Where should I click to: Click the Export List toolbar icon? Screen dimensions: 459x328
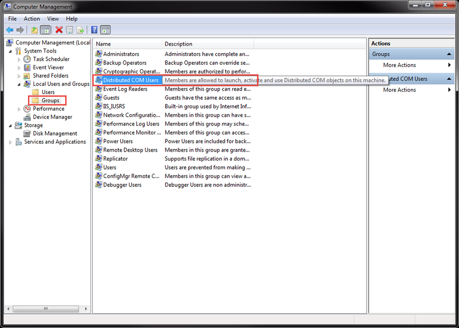(x=80, y=30)
